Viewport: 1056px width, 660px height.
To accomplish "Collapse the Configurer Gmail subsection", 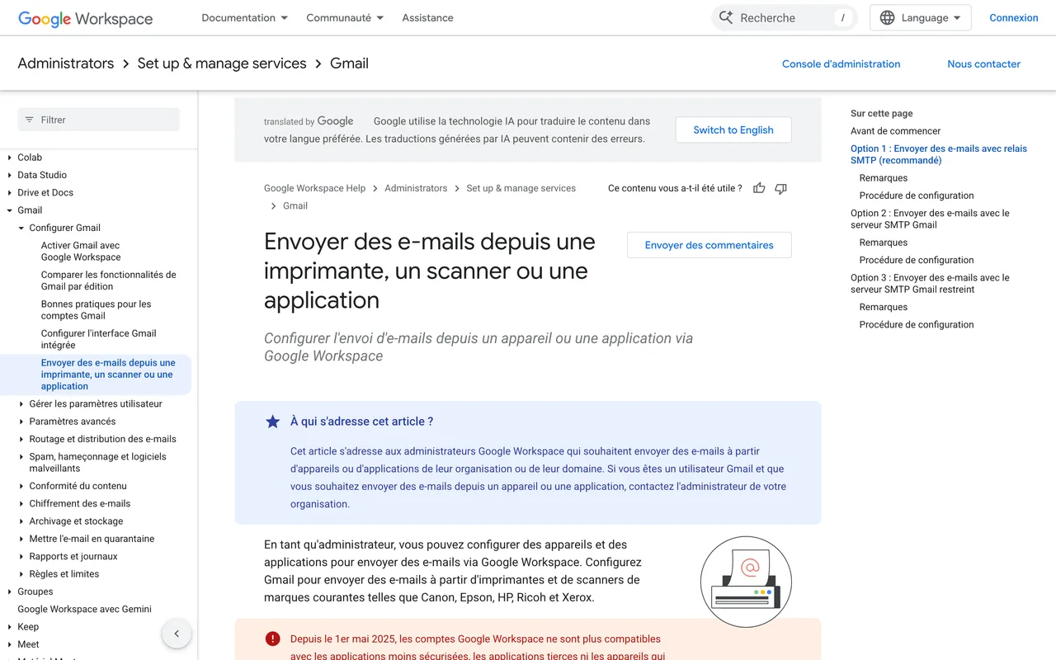I will [x=21, y=228].
